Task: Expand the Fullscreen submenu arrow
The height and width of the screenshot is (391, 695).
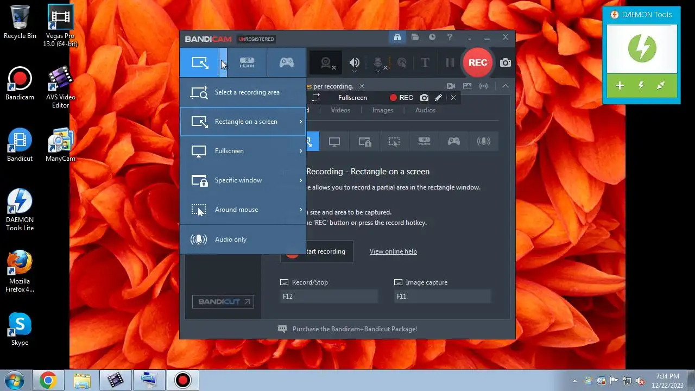Action: point(300,151)
